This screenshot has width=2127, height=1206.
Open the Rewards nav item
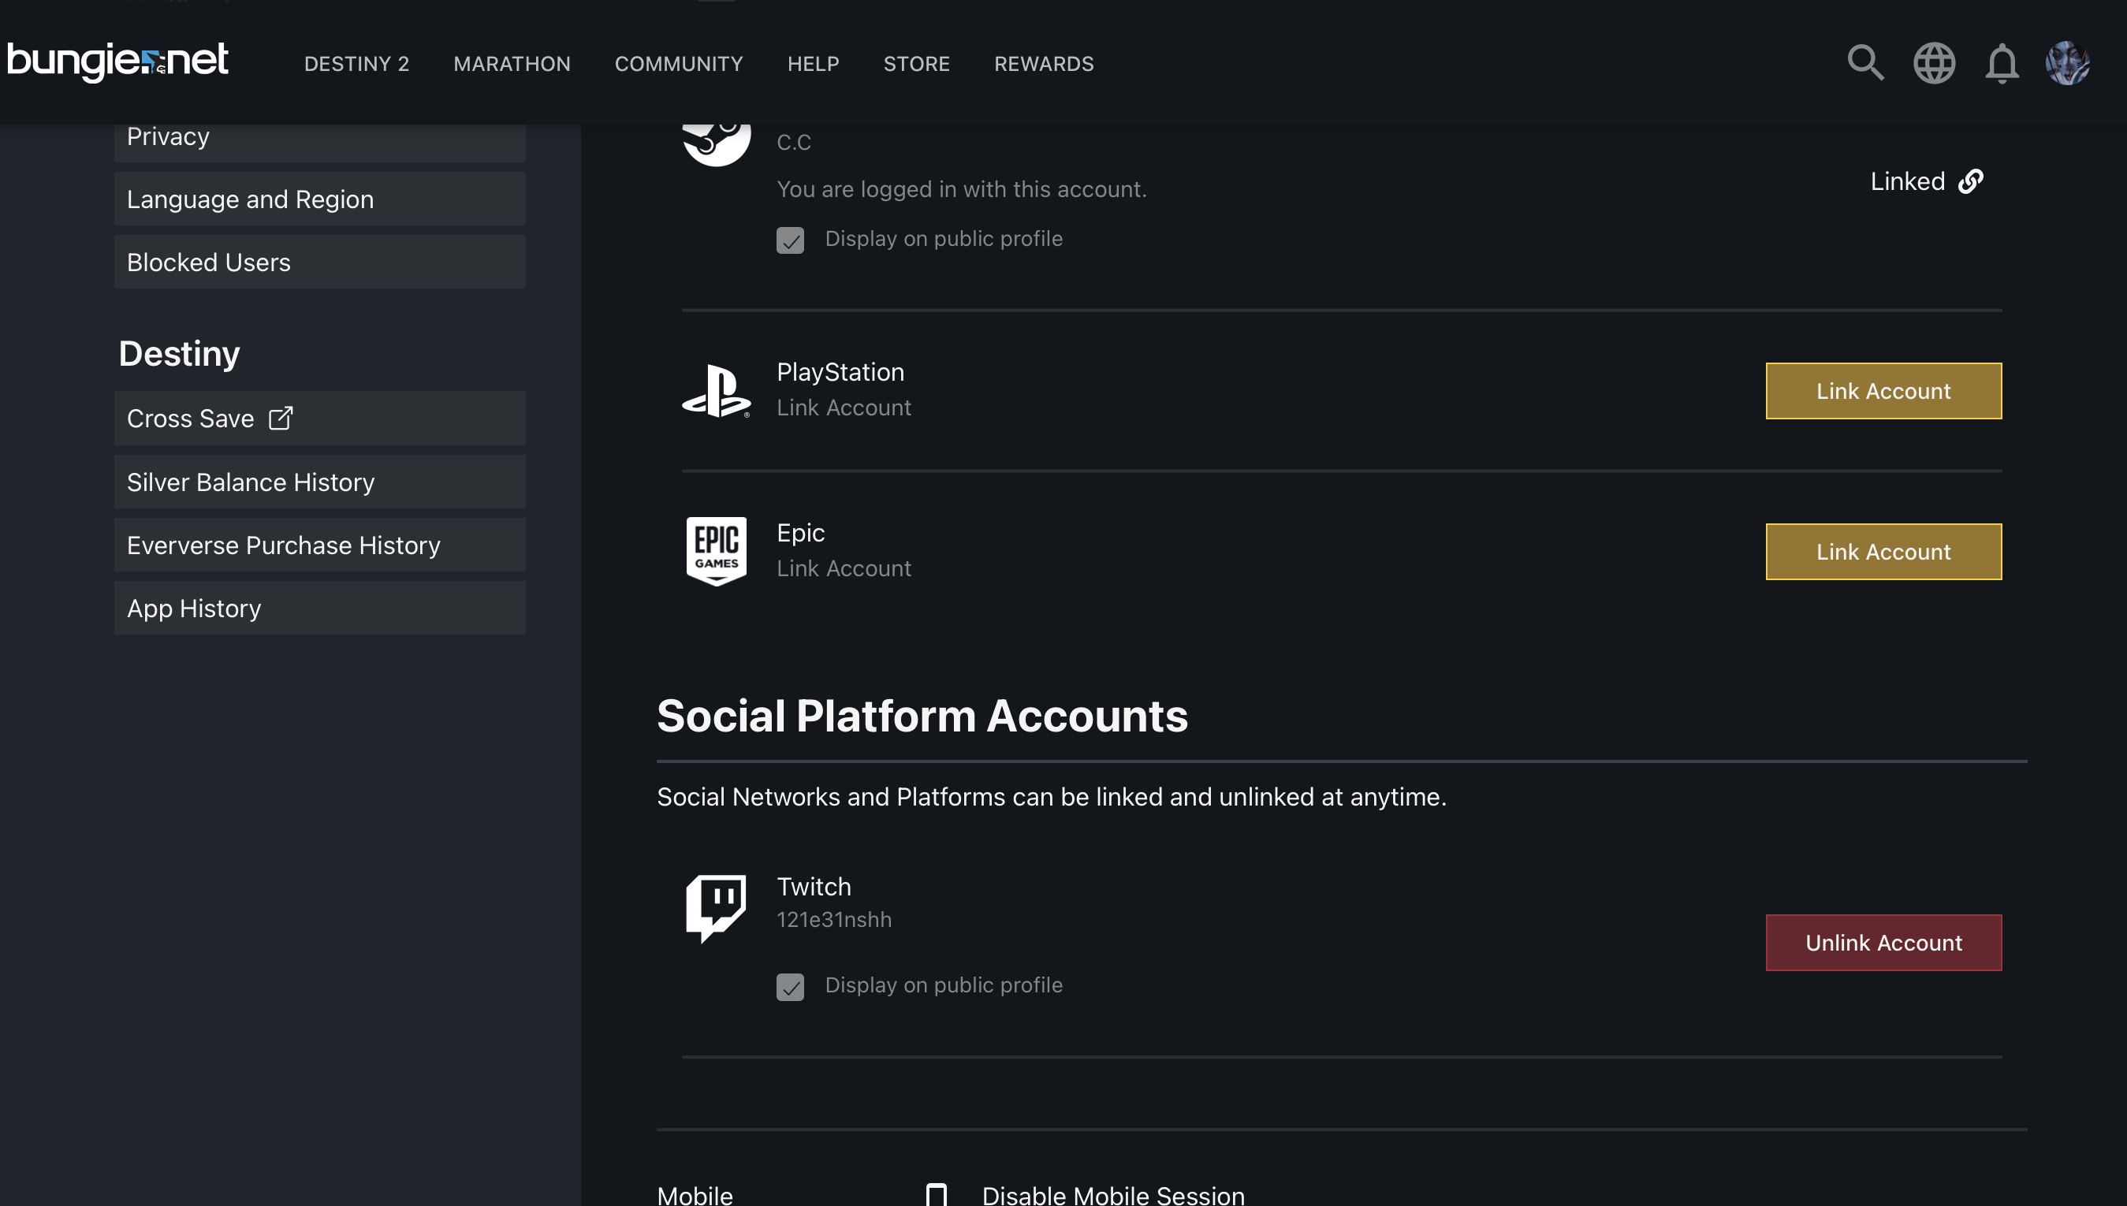pos(1044,64)
